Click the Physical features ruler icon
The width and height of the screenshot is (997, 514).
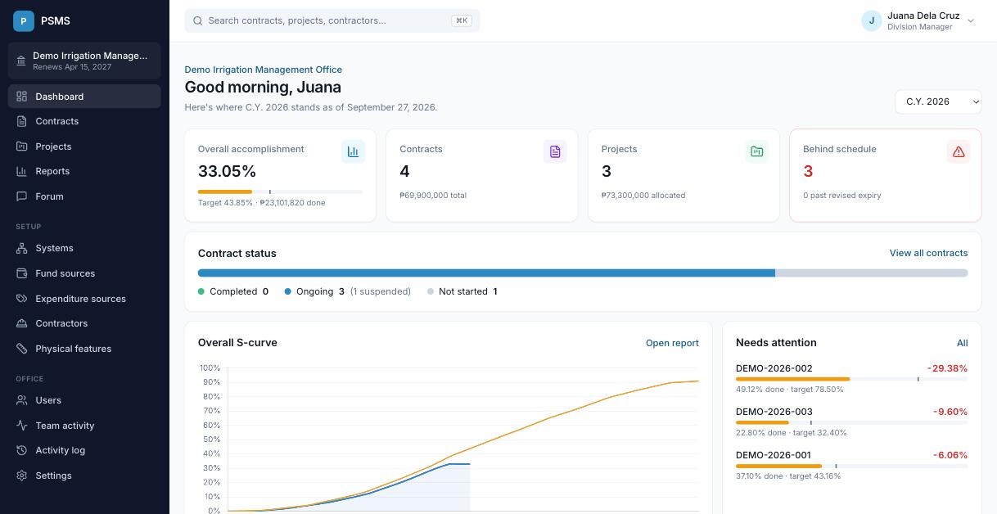pyautogui.click(x=22, y=349)
